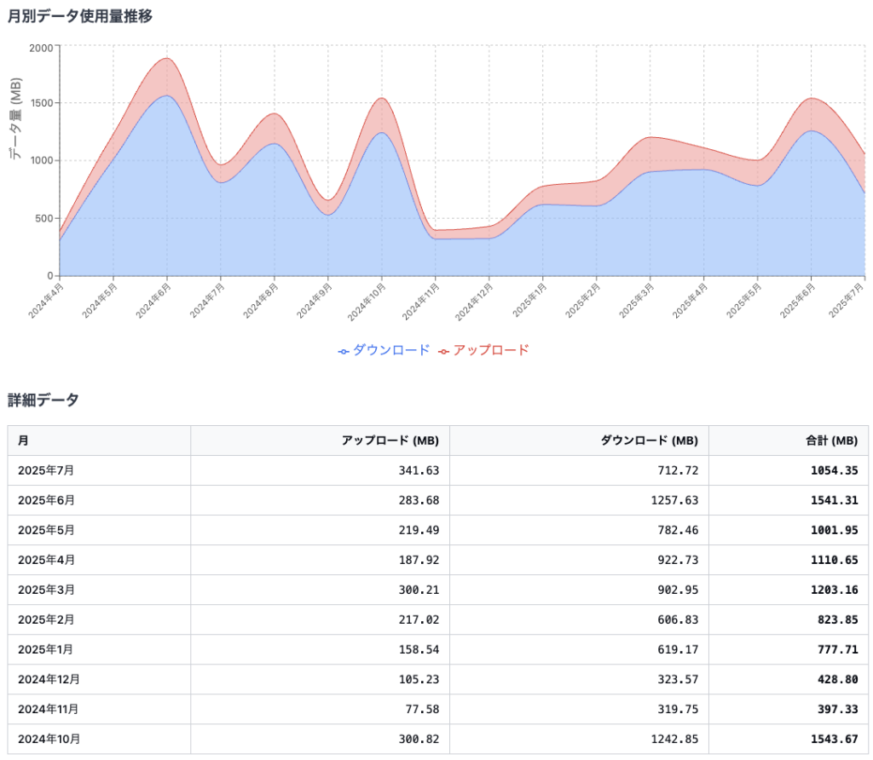Click the 2024年11月 x-axis label
This screenshot has height=760, width=873.
coord(421,302)
